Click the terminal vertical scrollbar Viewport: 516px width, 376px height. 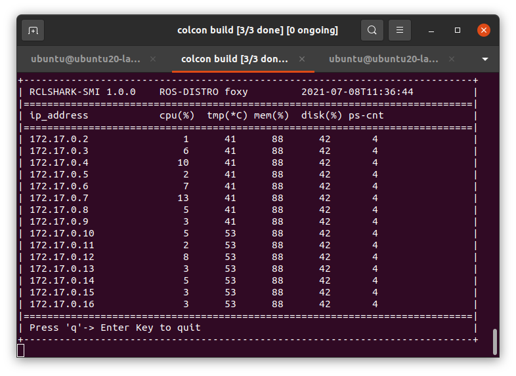click(x=494, y=341)
